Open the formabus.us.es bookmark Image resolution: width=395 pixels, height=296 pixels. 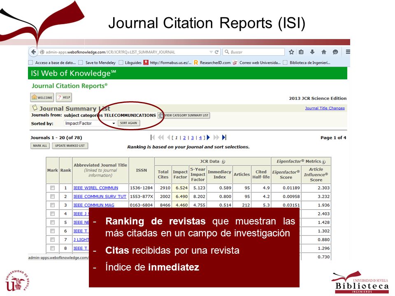[x=167, y=62]
